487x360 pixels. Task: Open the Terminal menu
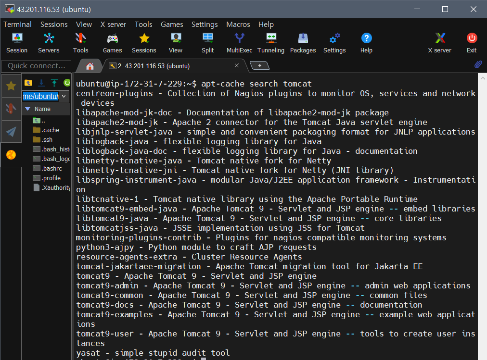click(17, 24)
